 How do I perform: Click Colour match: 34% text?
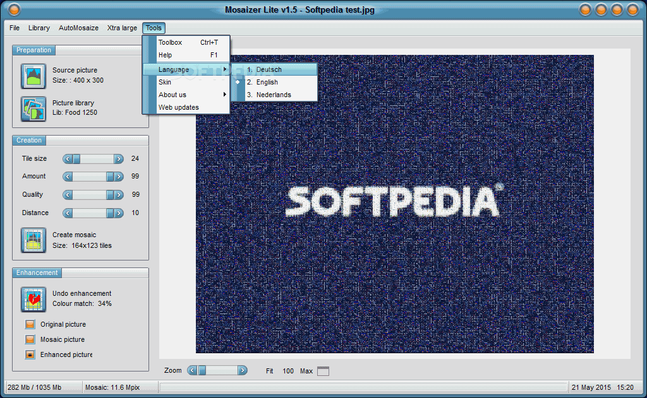click(x=82, y=303)
